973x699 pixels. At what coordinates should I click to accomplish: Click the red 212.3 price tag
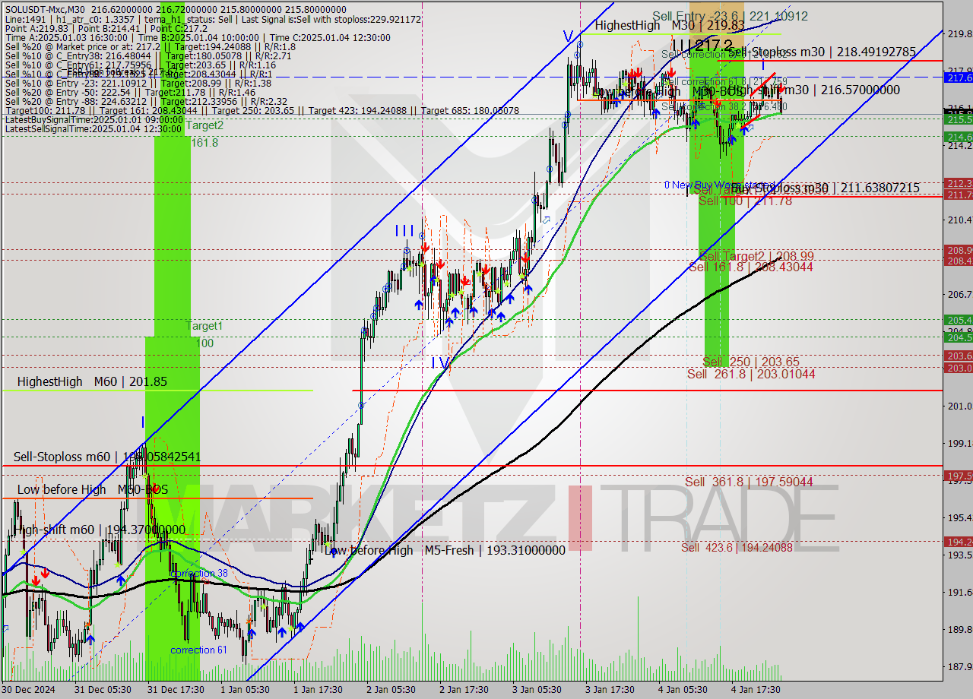click(959, 183)
